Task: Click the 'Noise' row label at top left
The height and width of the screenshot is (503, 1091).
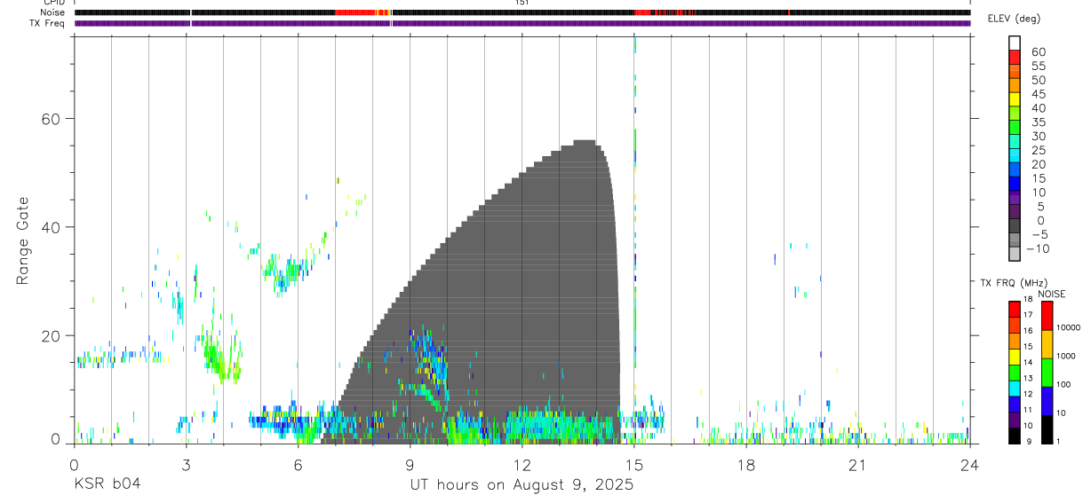Action: pos(52,12)
